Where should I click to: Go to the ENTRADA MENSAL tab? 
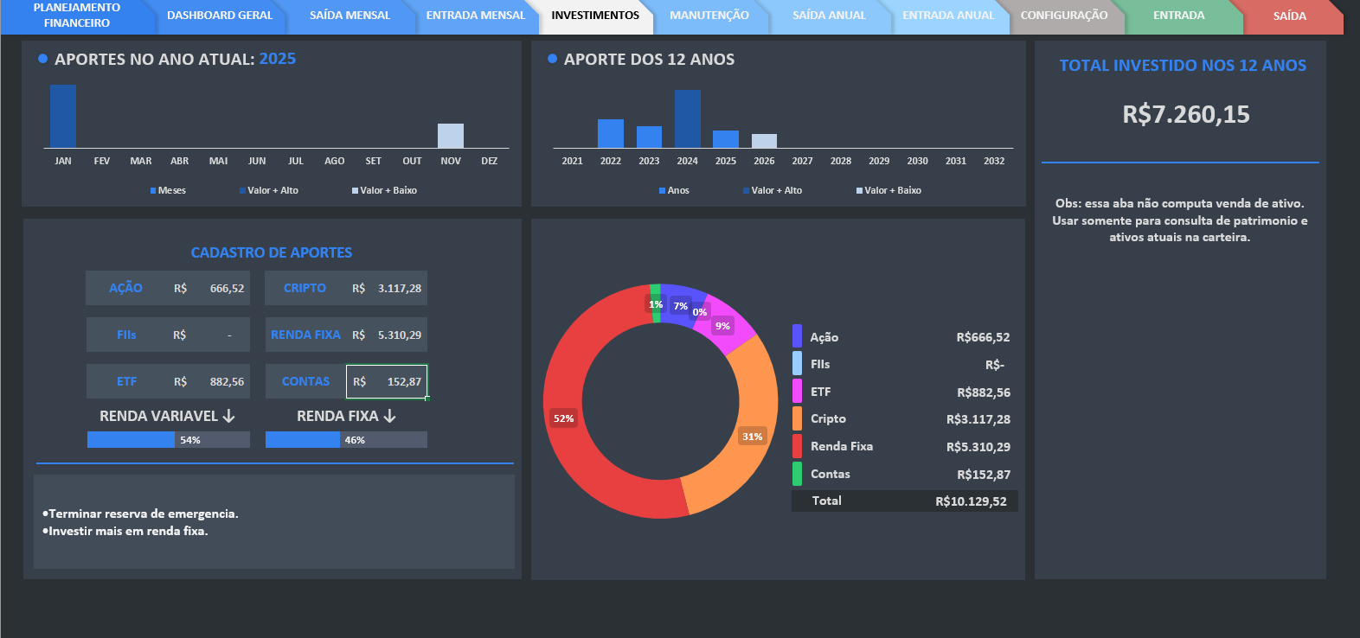475,16
